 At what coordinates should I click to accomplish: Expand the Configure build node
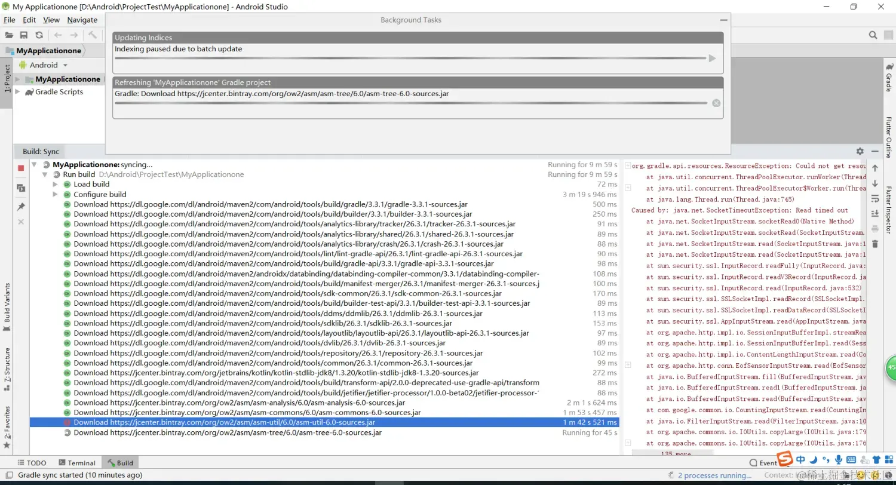coord(56,194)
